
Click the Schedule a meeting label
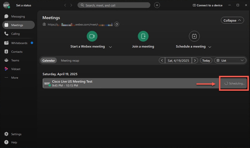191,46
